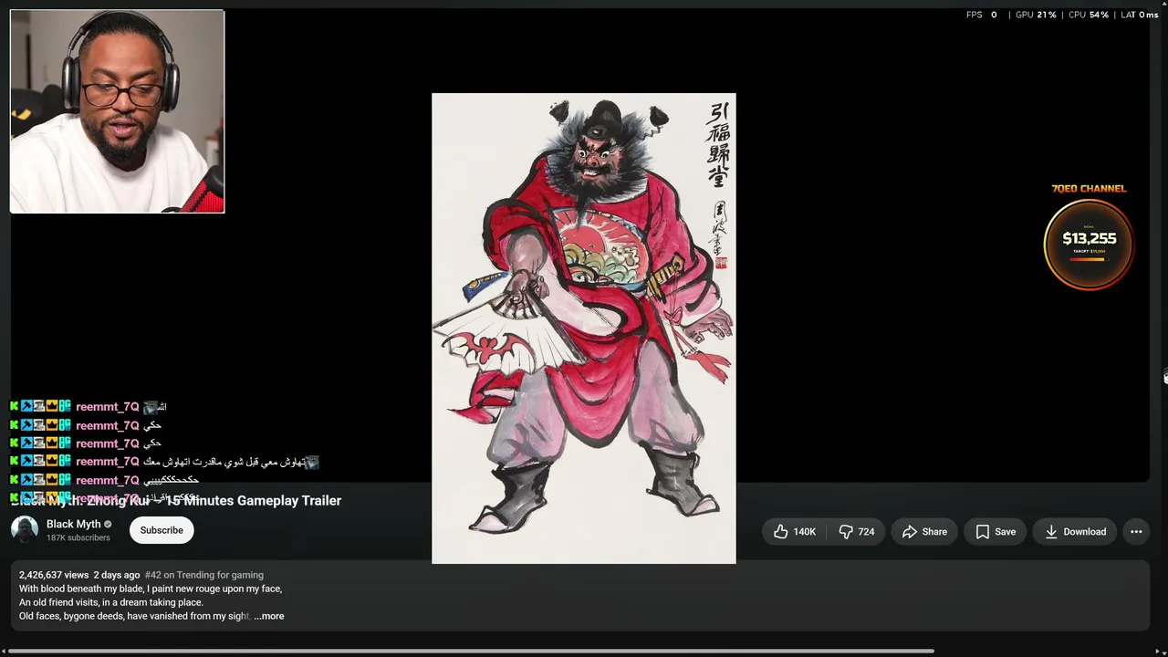Dislike the video showing 724 dislikes
Image resolution: width=1168 pixels, height=657 pixels.
pos(857,532)
